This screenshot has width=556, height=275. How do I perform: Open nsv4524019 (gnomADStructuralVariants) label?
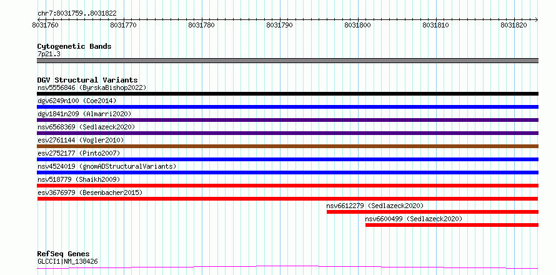(107, 166)
